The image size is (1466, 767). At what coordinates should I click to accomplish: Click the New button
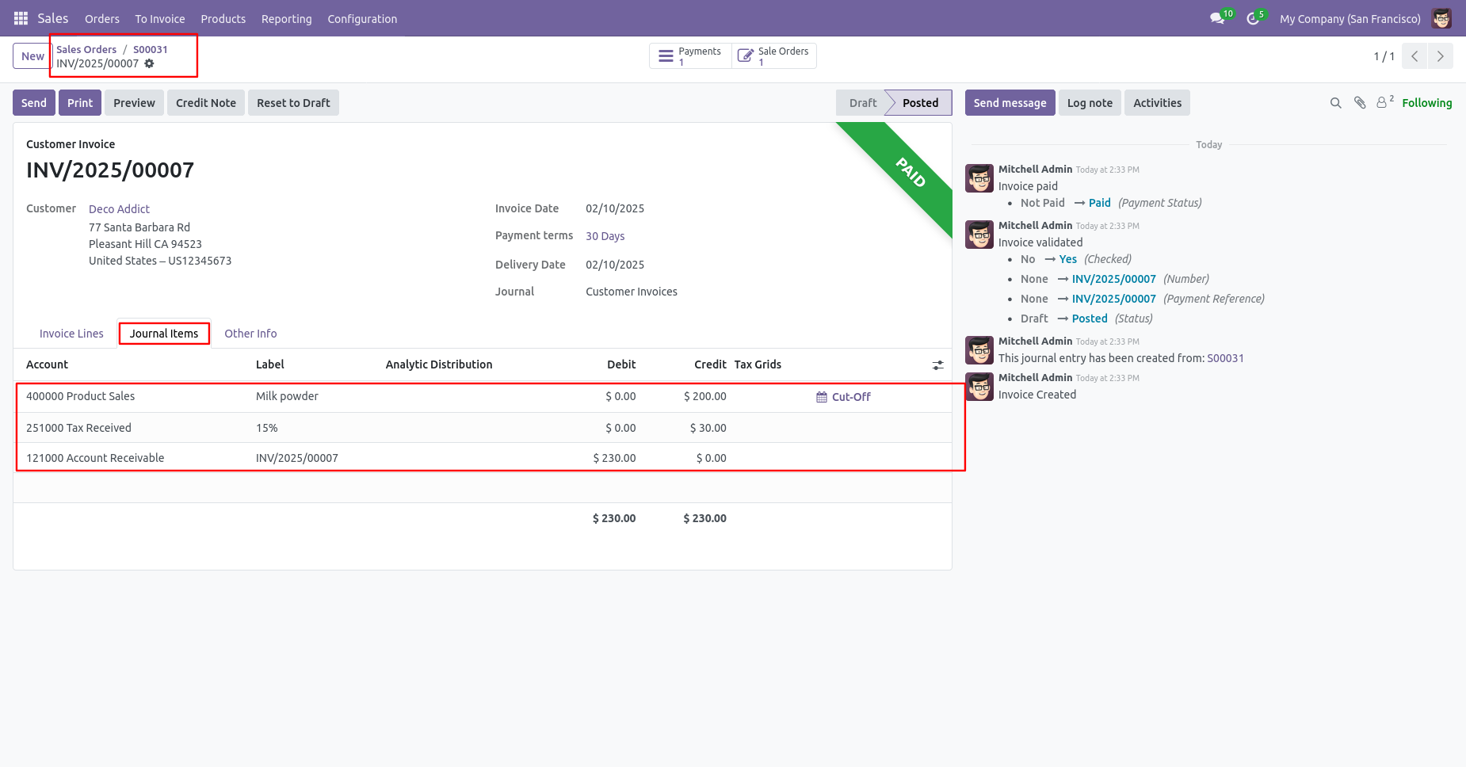point(32,56)
